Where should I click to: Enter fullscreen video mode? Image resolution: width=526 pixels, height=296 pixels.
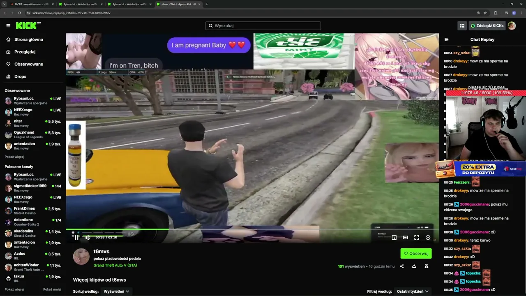point(417,237)
